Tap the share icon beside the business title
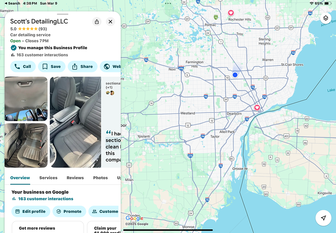The width and height of the screenshot is (336, 233). (x=97, y=22)
